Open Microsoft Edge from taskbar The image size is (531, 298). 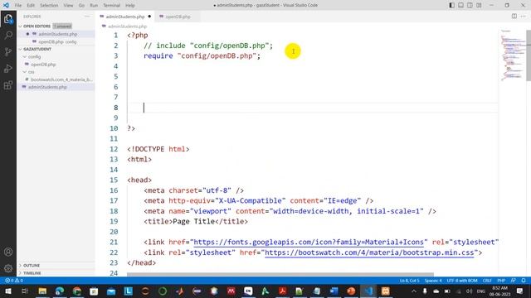pos(60,291)
